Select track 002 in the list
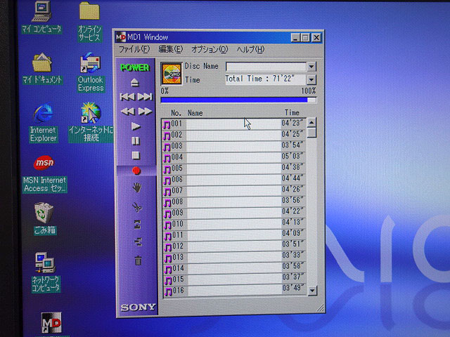 [233, 135]
